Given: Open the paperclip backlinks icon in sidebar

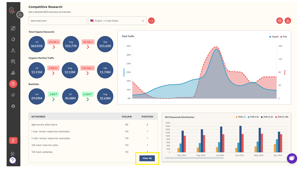Looking at the screenshot, I should [13, 95].
